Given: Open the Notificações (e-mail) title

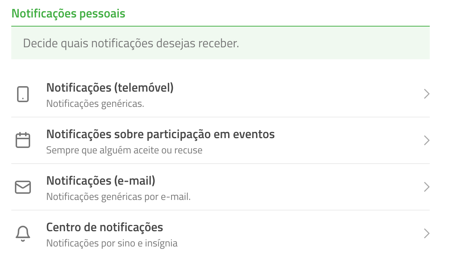Looking at the screenshot, I should tap(101, 181).
